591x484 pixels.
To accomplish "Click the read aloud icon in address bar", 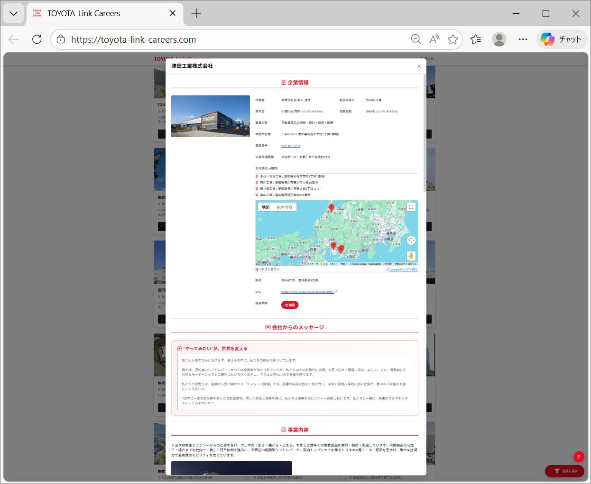I will click(434, 39).
